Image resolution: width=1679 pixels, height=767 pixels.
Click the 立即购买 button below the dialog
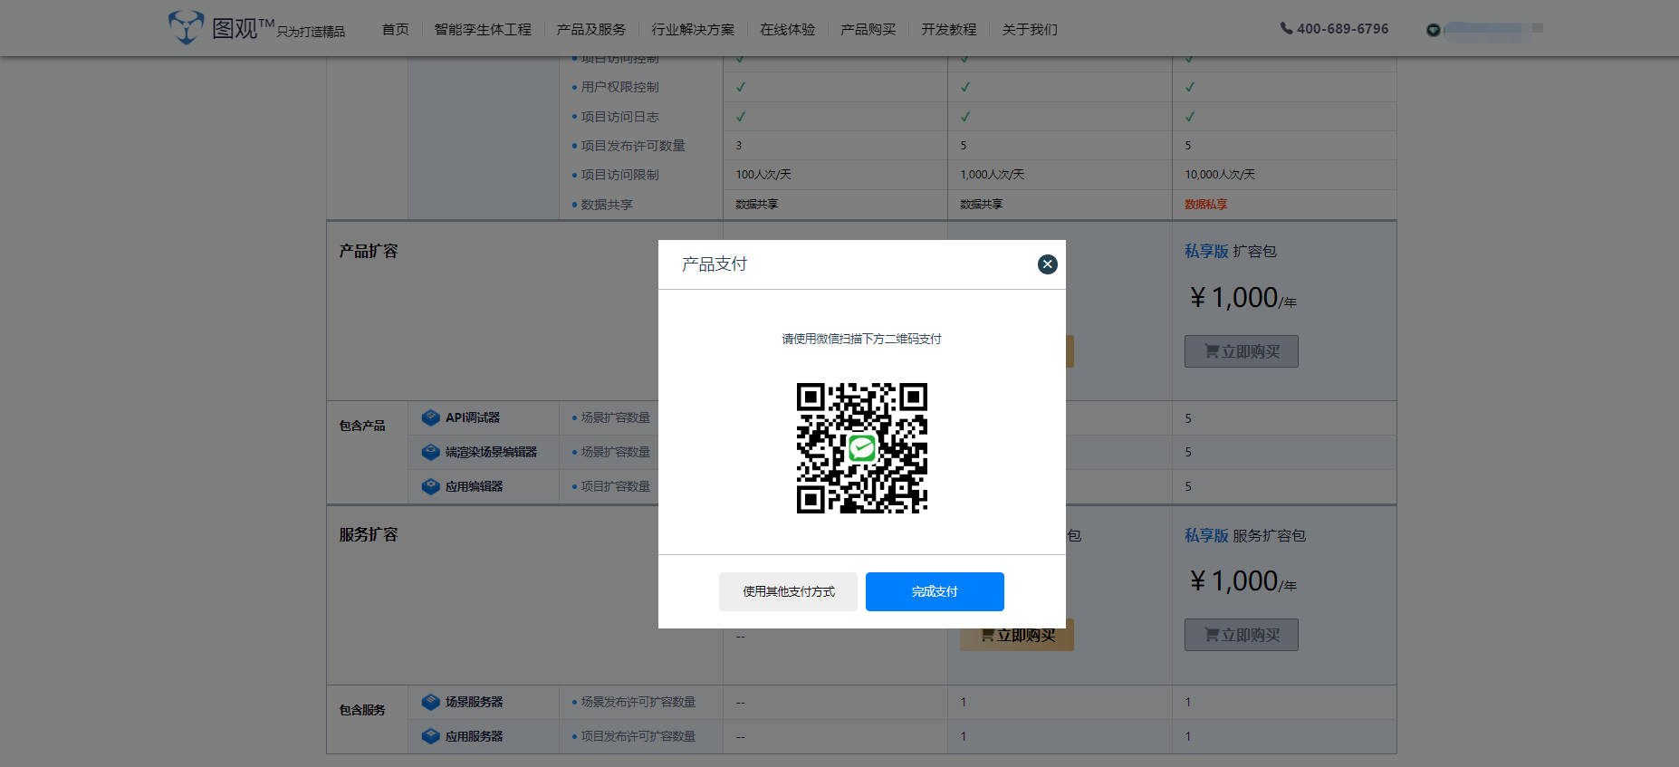tap(1017, 636)
